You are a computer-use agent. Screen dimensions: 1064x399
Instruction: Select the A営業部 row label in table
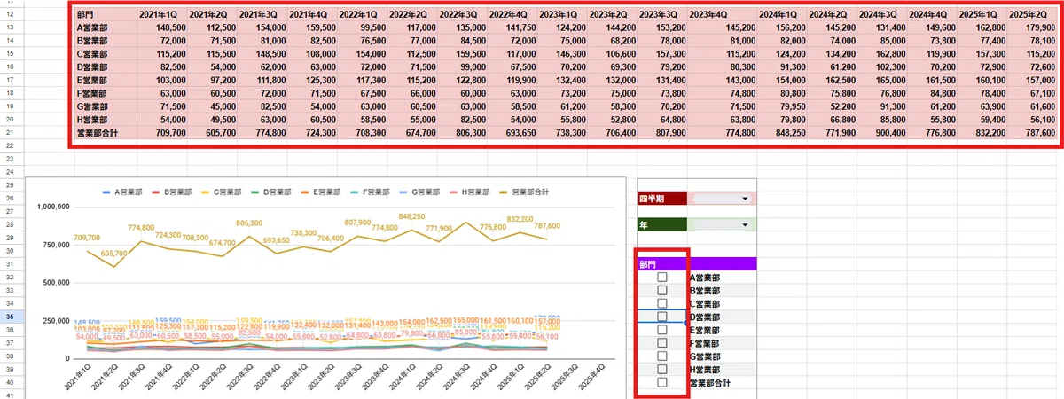click(x=106, y=27)
